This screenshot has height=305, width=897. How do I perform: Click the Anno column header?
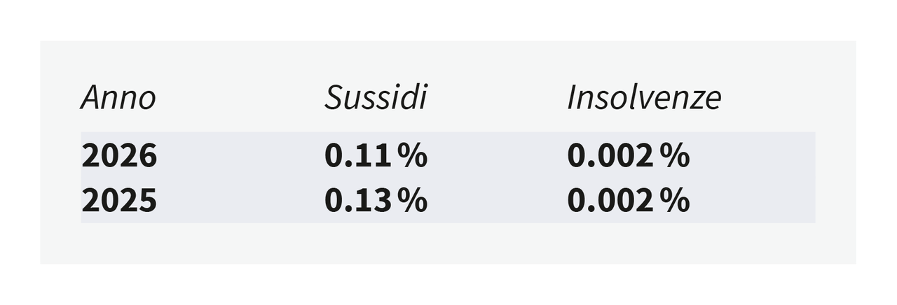(118, 98)
